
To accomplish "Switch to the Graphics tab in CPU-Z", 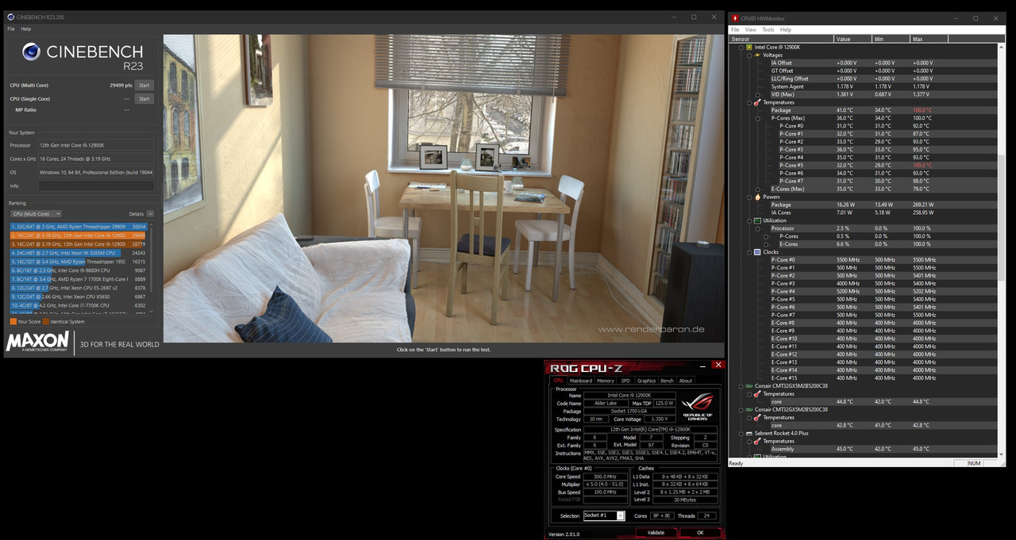I will pos(646,381).
